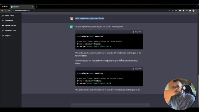Select the ChatGPT browser tab
199x112 pixels.
pos(22,7)
